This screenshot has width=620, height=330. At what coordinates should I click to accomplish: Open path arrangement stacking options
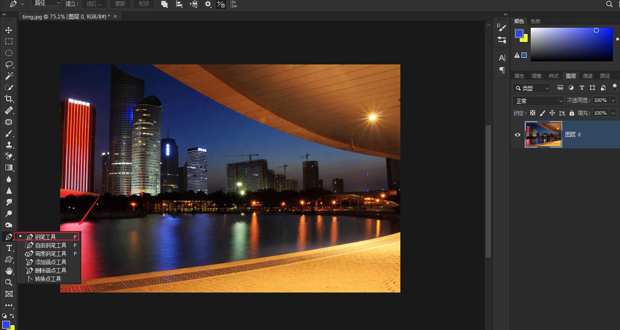[x=194, y=4]
